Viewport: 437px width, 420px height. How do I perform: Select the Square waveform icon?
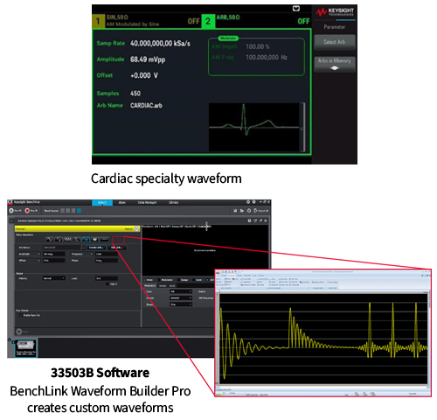point(59,240)
